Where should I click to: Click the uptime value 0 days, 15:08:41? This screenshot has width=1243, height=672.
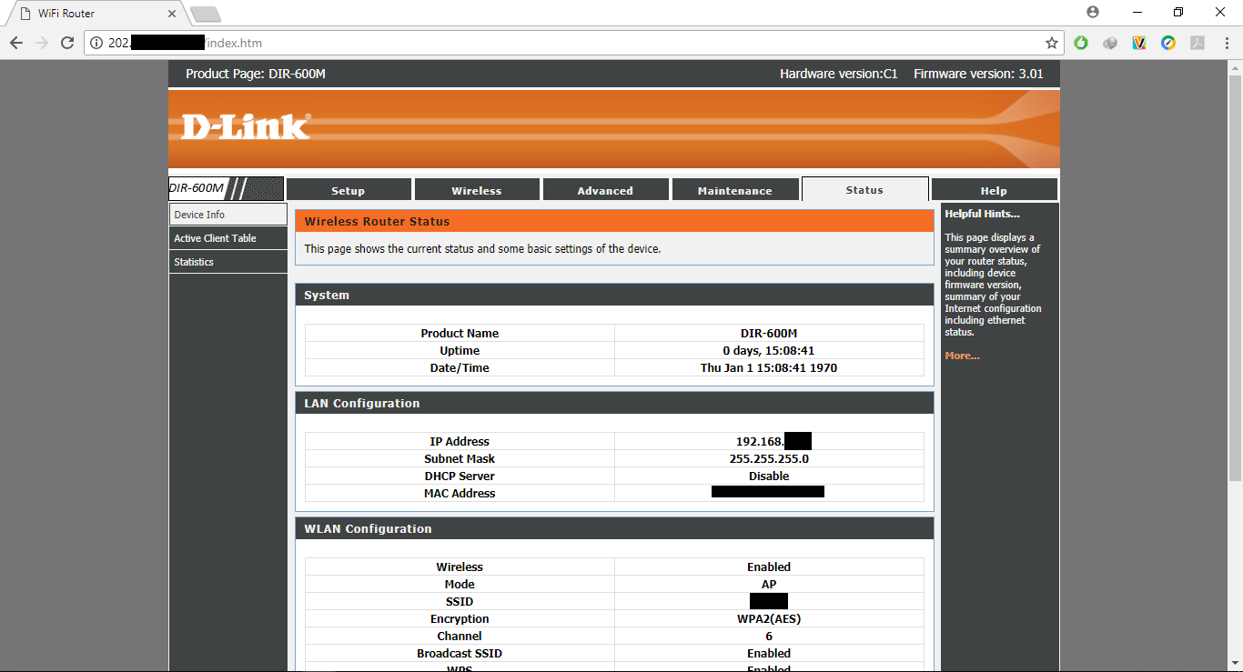769,351
